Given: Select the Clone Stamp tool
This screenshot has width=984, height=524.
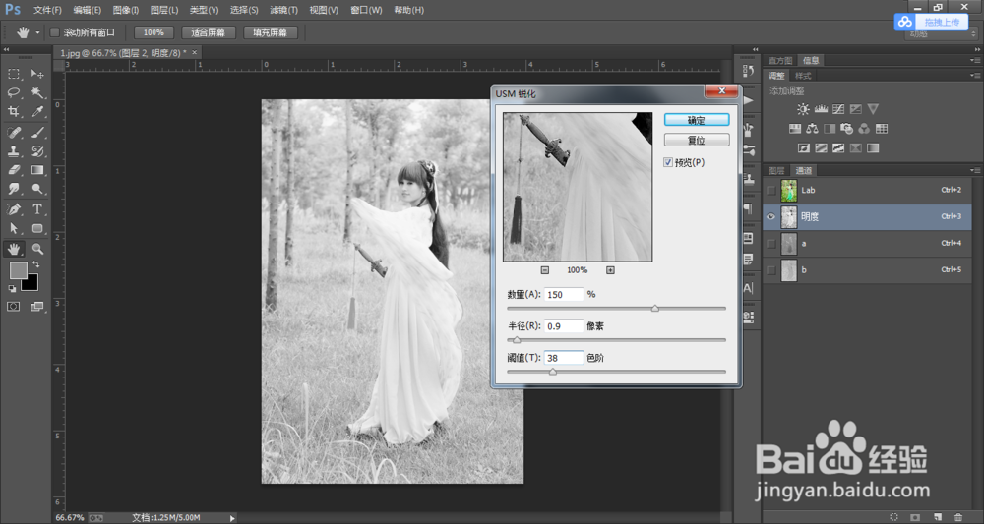Looking at the screenshot, I should pos(14,151).
